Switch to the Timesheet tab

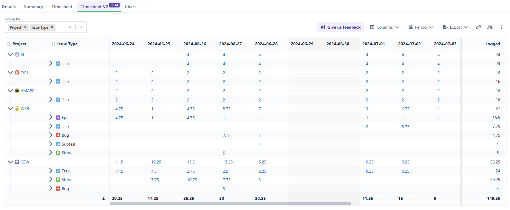[62, 7]
